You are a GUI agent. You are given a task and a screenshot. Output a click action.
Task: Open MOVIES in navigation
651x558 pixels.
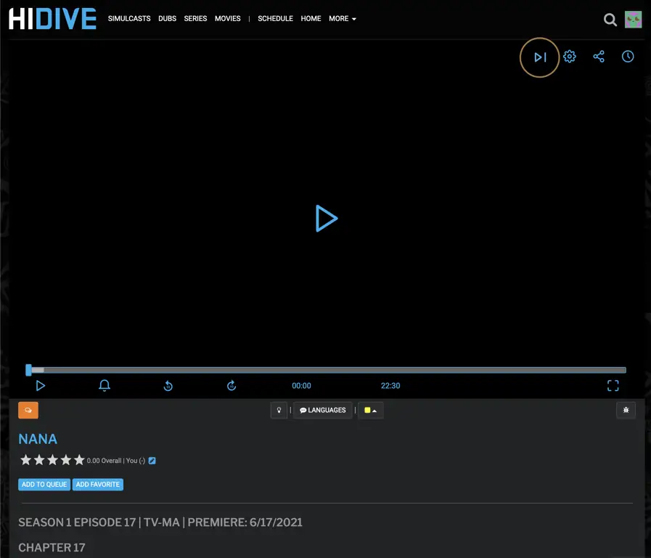pyautogui.click(x=227, y=19)
